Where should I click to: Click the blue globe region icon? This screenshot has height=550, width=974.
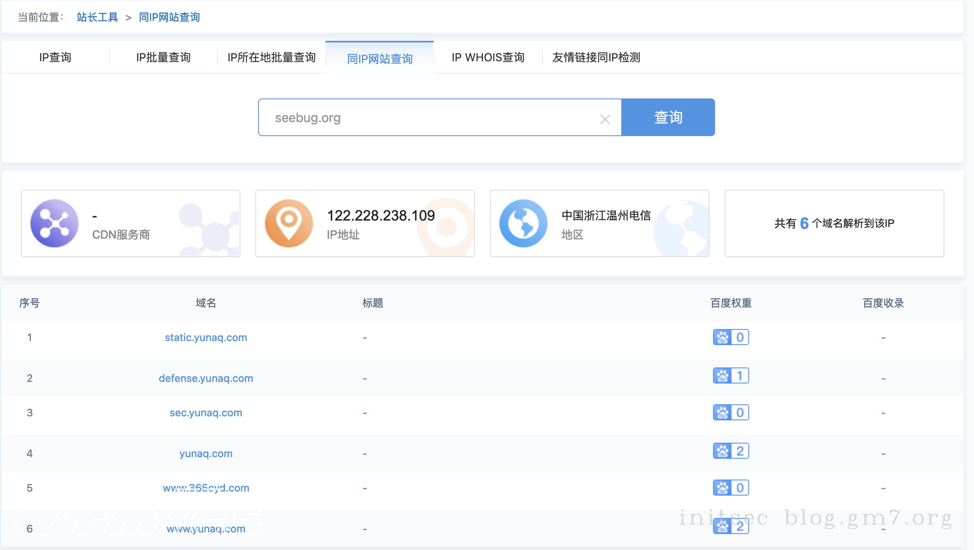point(523,223)
